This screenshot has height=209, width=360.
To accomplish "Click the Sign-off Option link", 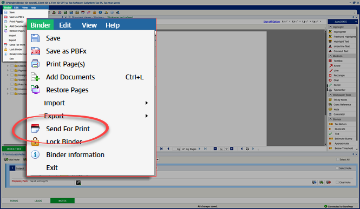I will pos(272,22).
